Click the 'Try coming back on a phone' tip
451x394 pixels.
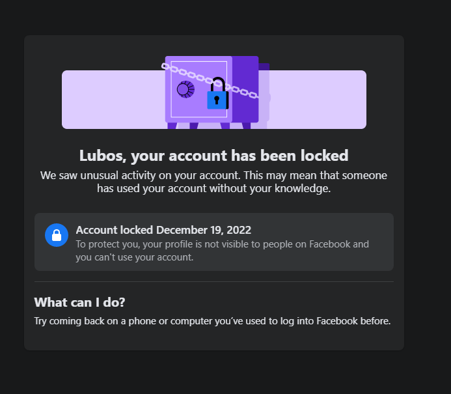(212, 321)
